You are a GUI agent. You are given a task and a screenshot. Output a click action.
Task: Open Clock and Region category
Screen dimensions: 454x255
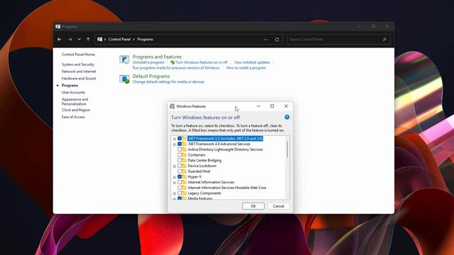(x=76, y=110)
